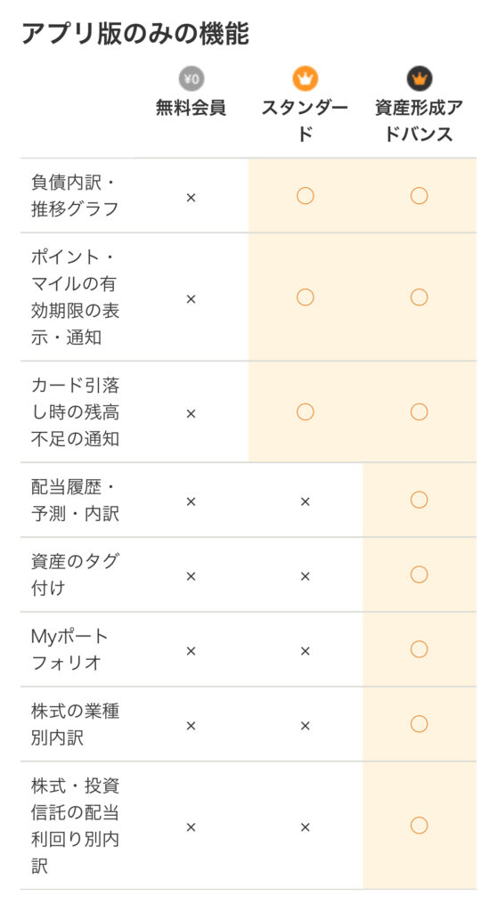This screenshot has width=497, height=912.
Task: Click Standard cross for 株式の業種別内訳
Action: point(305,726)
